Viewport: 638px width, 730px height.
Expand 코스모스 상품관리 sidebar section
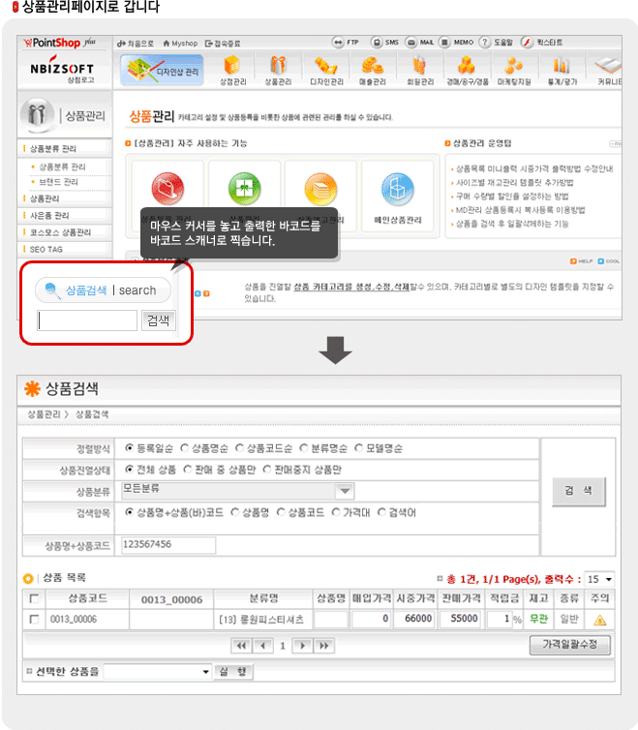pyautogui.click(x=60, y=232)
